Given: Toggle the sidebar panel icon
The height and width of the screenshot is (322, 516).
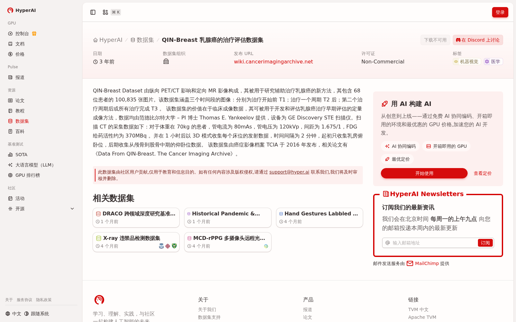Looking at the screenshot, I should pos(93,12).
